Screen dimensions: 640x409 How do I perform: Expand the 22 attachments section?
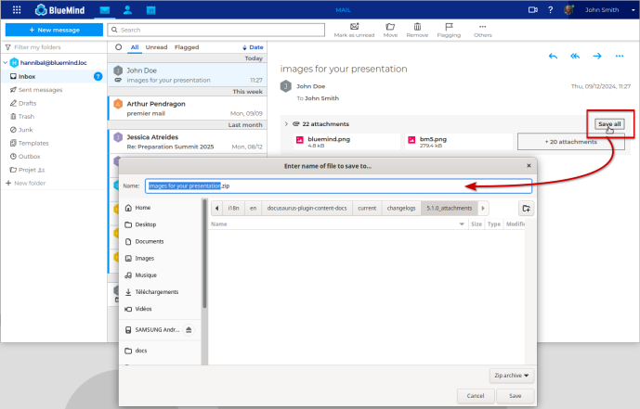(x=286, y=123)
